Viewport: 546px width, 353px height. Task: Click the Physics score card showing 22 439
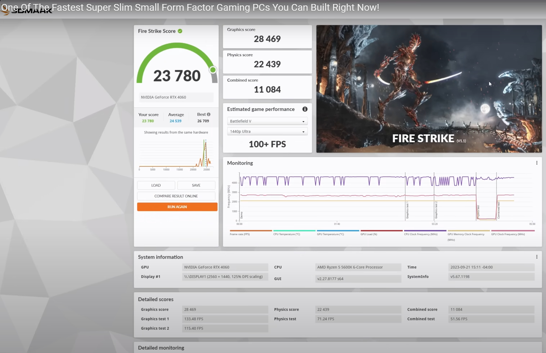tap(267, 62)
